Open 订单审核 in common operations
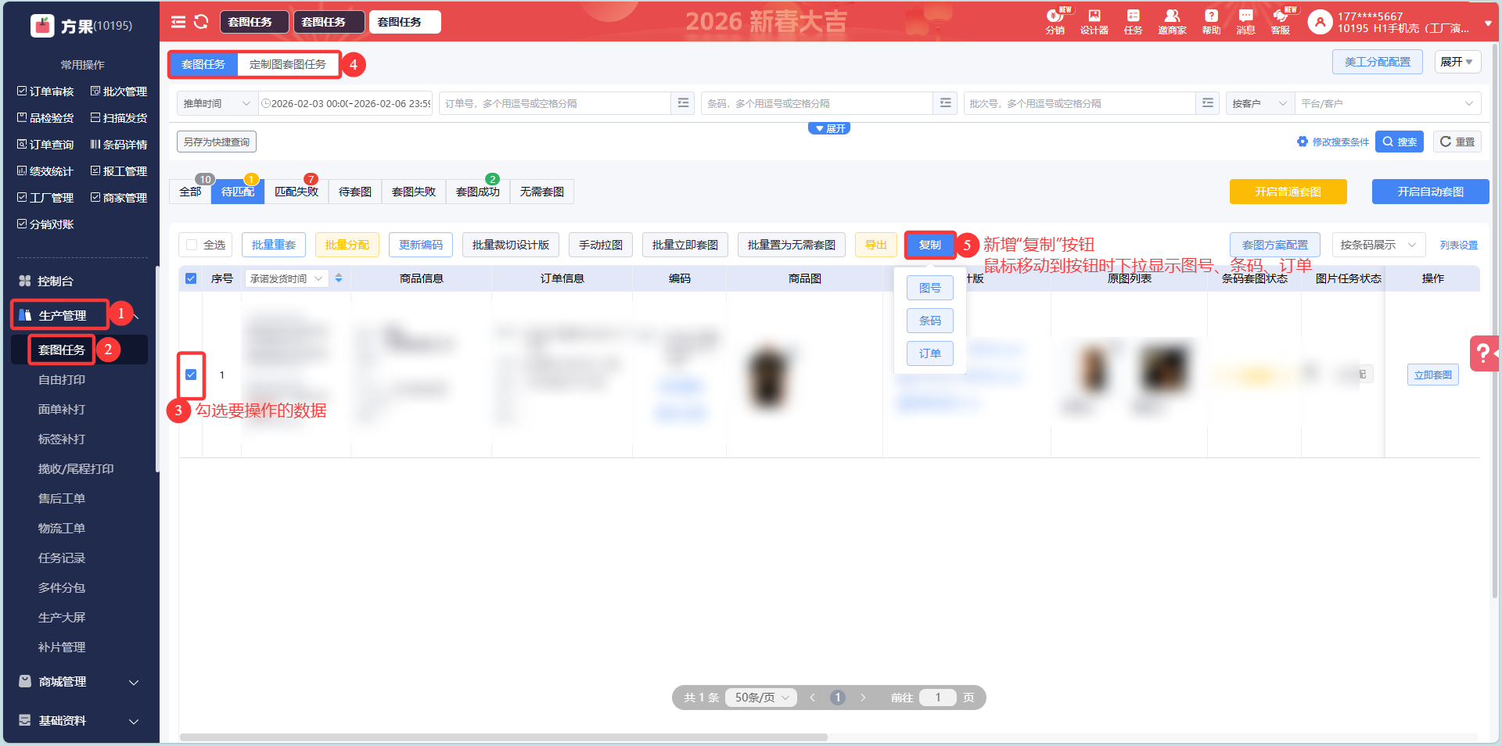Image resolution: width=1502 pixels, height=746 pixels. (45, 91)
